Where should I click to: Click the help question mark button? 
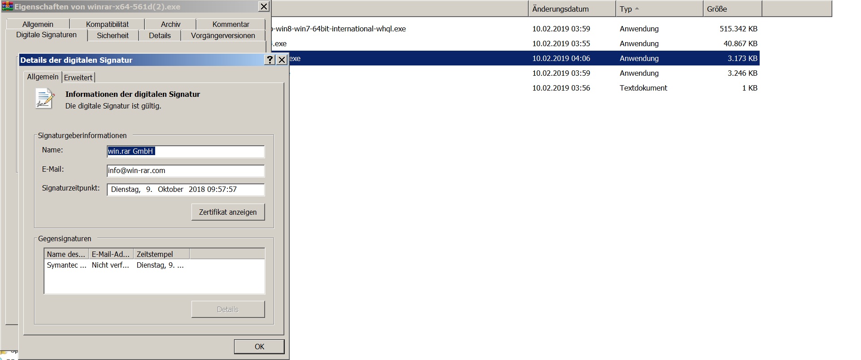270,60
